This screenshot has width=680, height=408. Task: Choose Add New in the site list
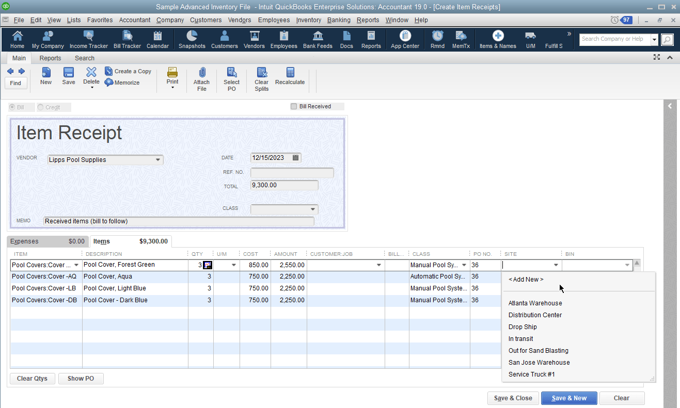(526, 280)
